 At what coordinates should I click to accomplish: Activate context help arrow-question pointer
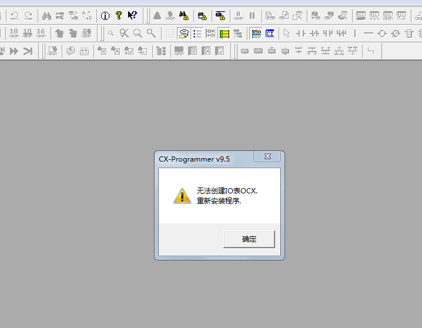click(x=132, y=16)
